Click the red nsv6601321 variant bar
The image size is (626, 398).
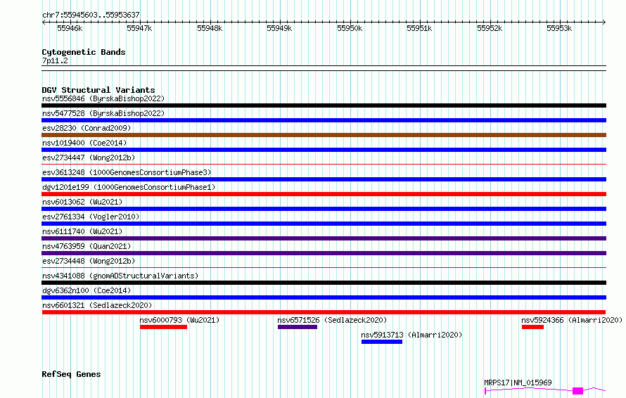[324, 312]
